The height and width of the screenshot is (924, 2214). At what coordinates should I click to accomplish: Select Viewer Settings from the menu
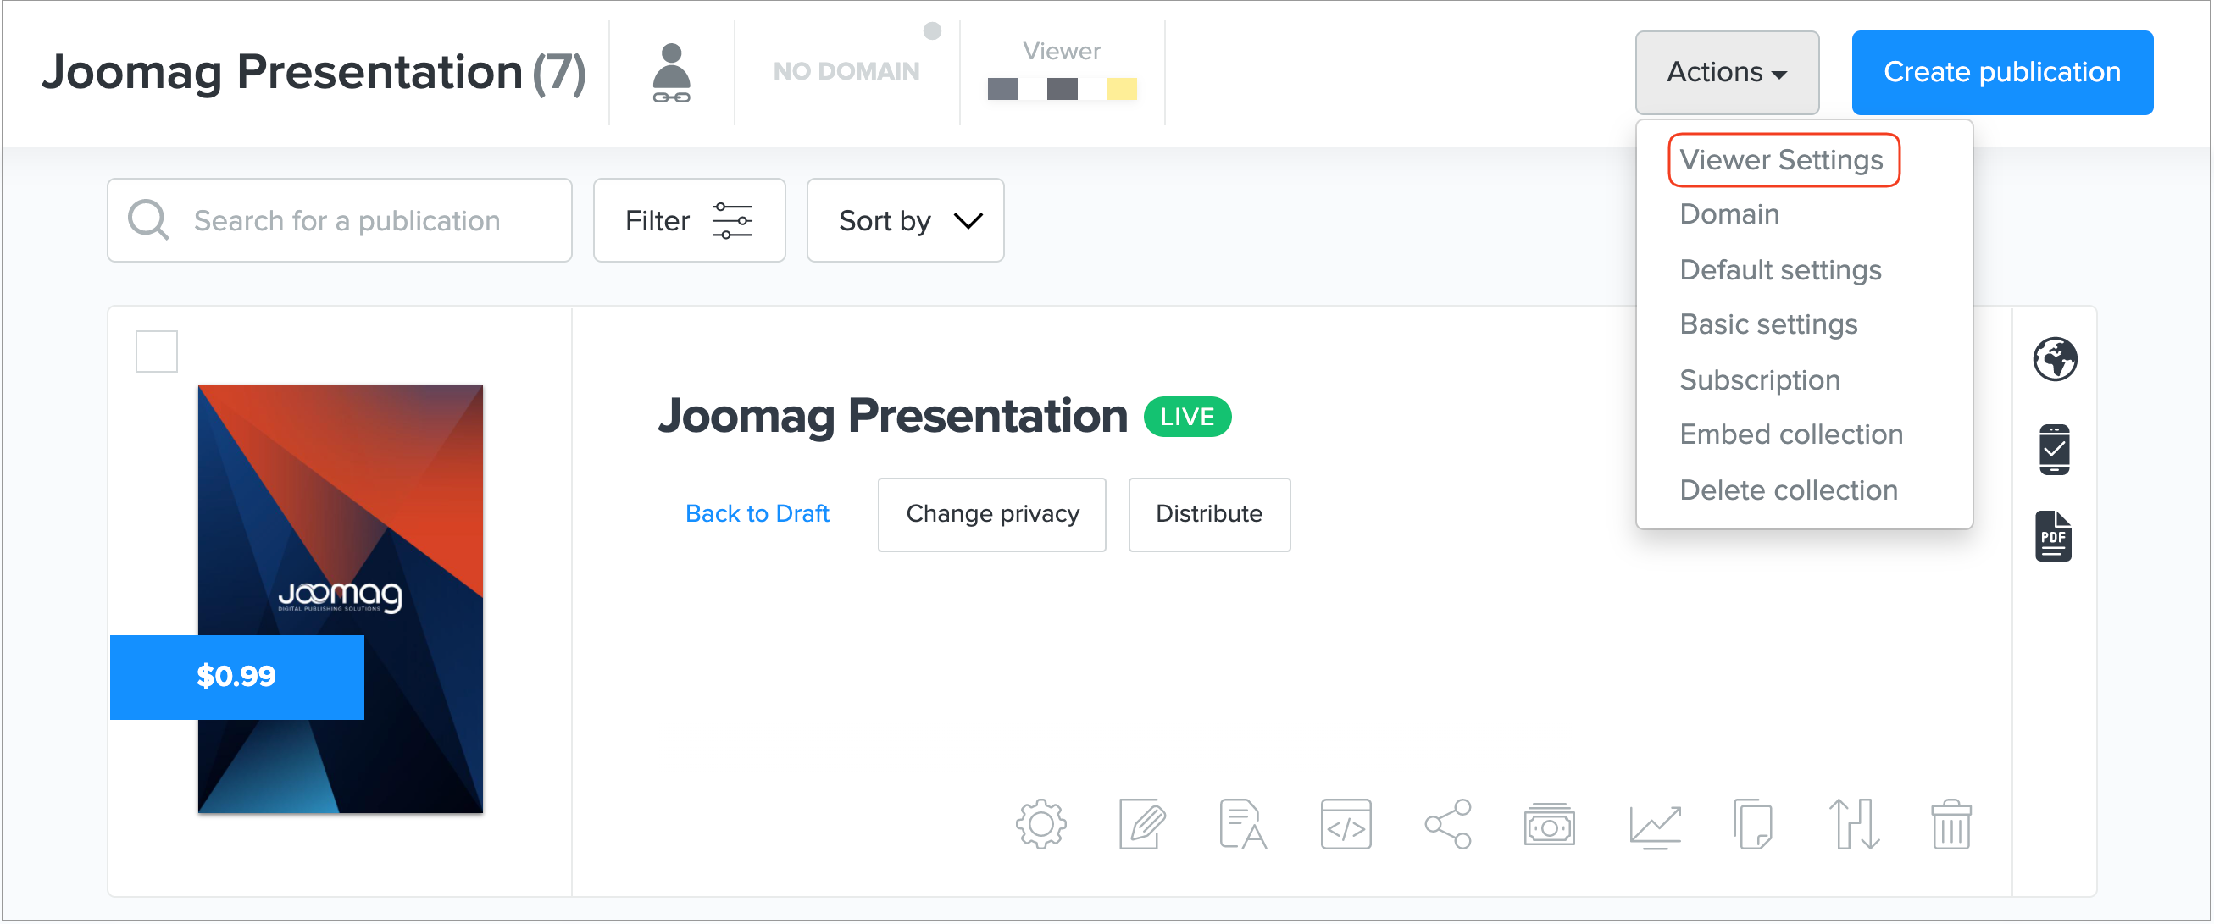1781,160
